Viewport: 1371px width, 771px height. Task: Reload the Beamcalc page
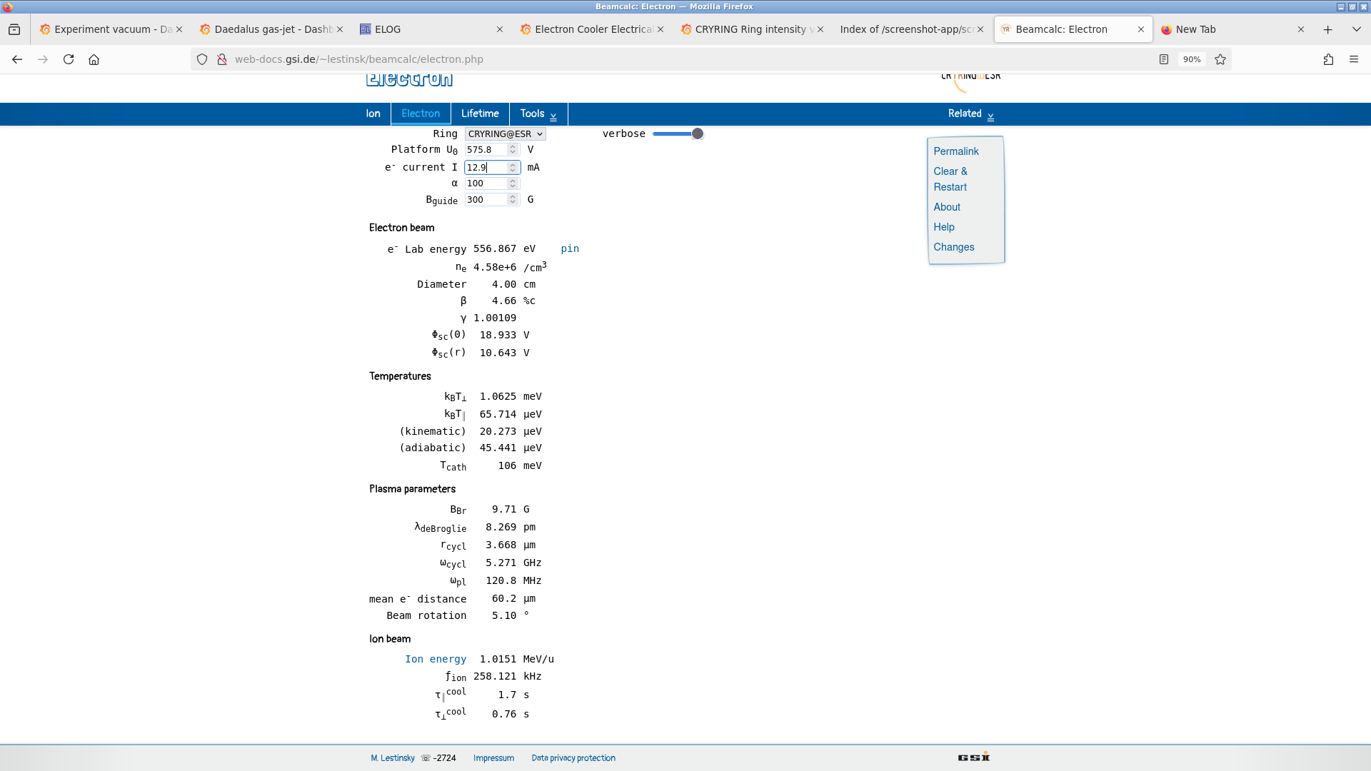68,59
